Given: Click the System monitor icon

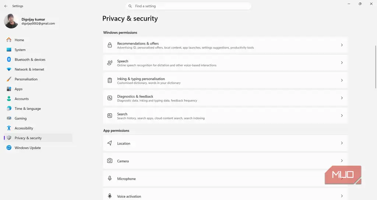Looking at the screenshot, I should [x=9, y=50].
